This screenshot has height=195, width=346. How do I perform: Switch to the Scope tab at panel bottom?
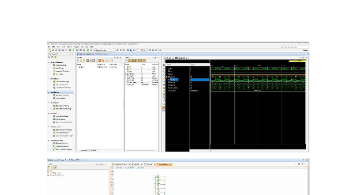click(x=83, y=150)
